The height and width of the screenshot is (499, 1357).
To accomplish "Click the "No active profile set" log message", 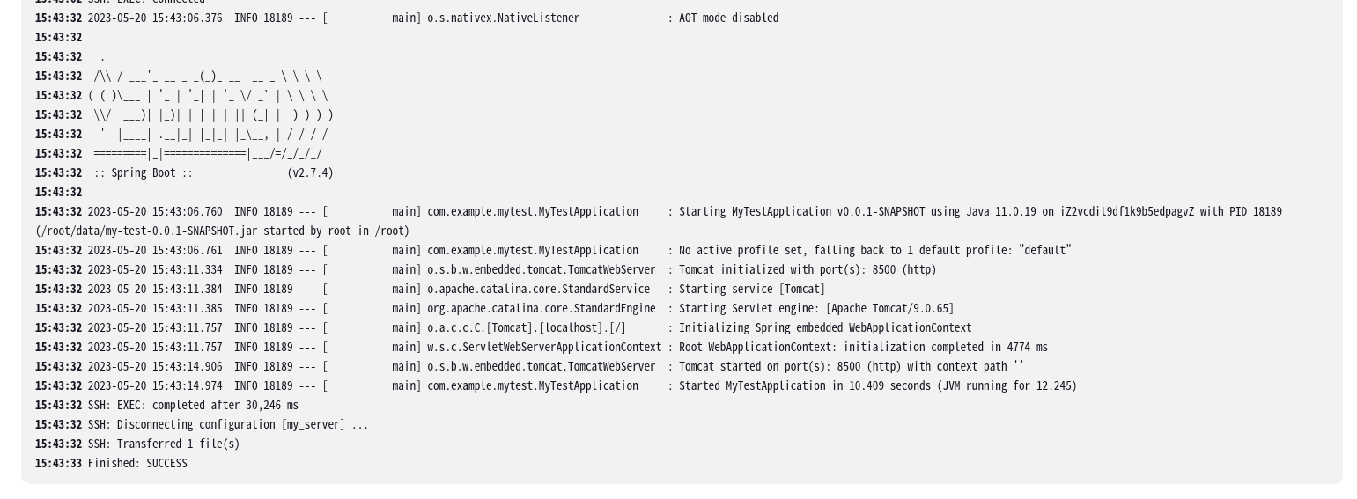I will [x=874, y=251].
